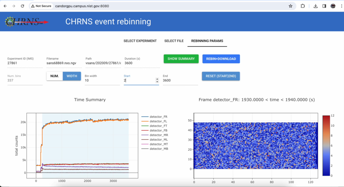The height and width of the screenshot is (187, 344).
Task: Toggle the browser side panel icon
Action: point(324,6)
